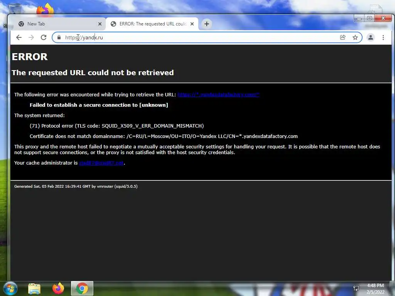Click the Chrome taskbar icon
The height and width of the screenshot is (296, 395).
click(82, 288)
